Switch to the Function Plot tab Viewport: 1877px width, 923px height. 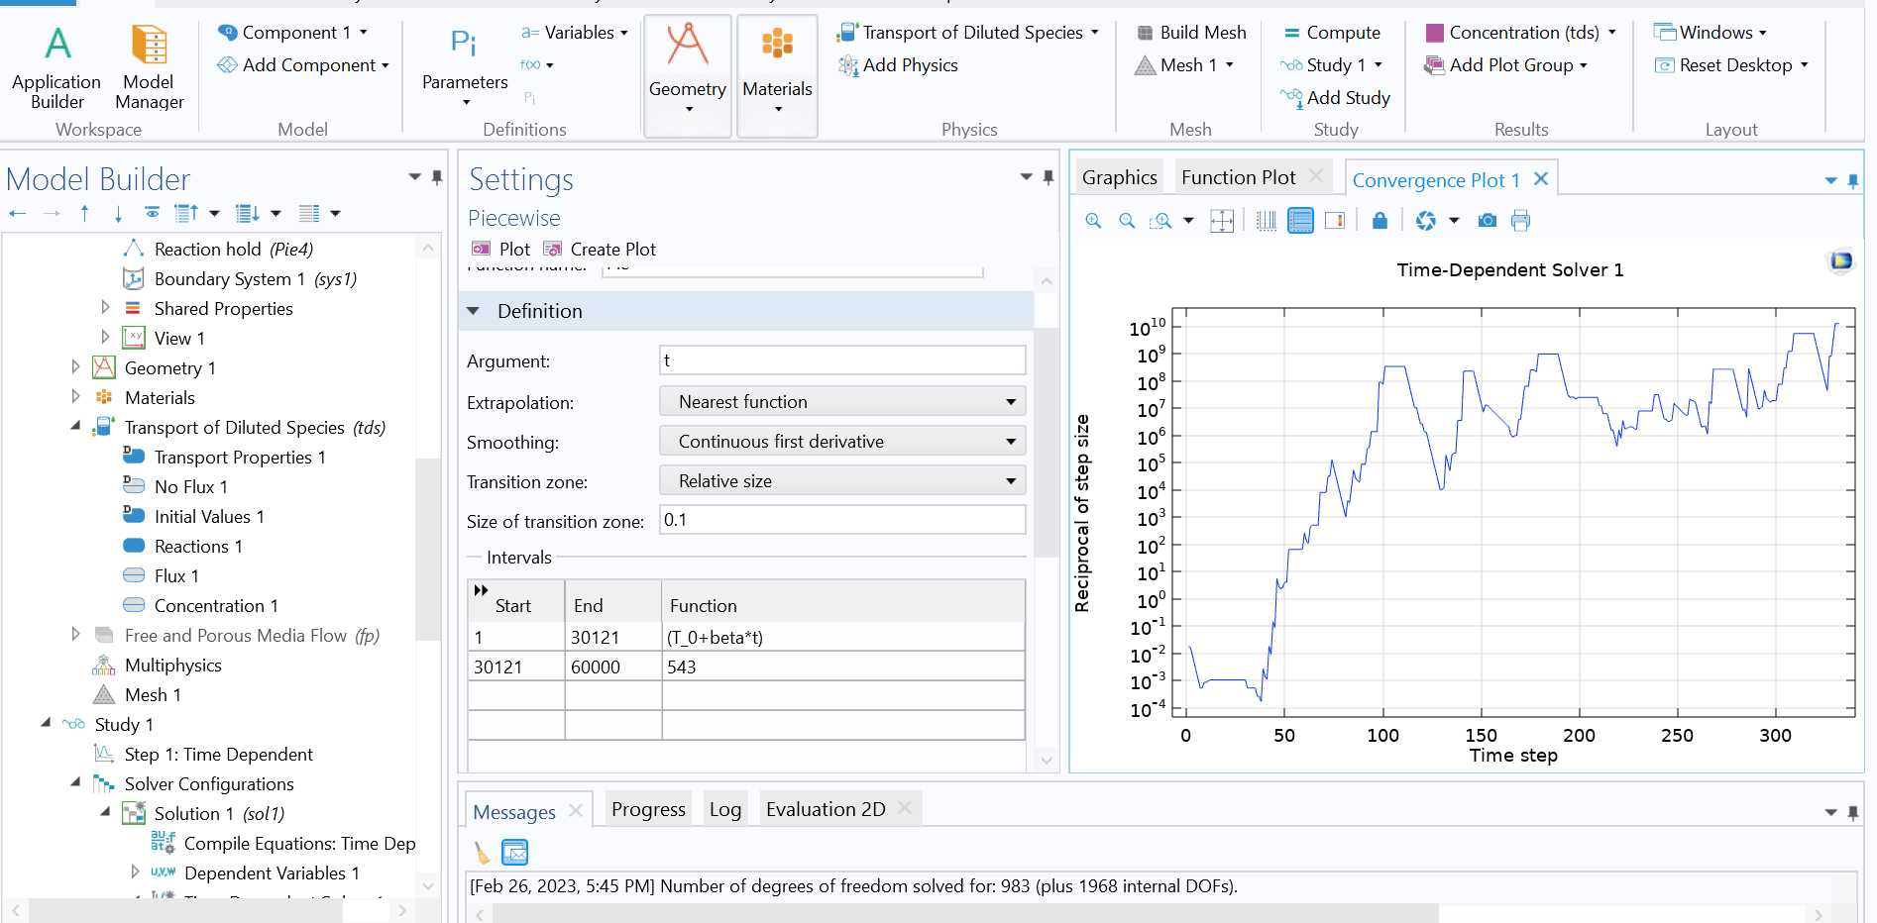[x=1238, y=177]
